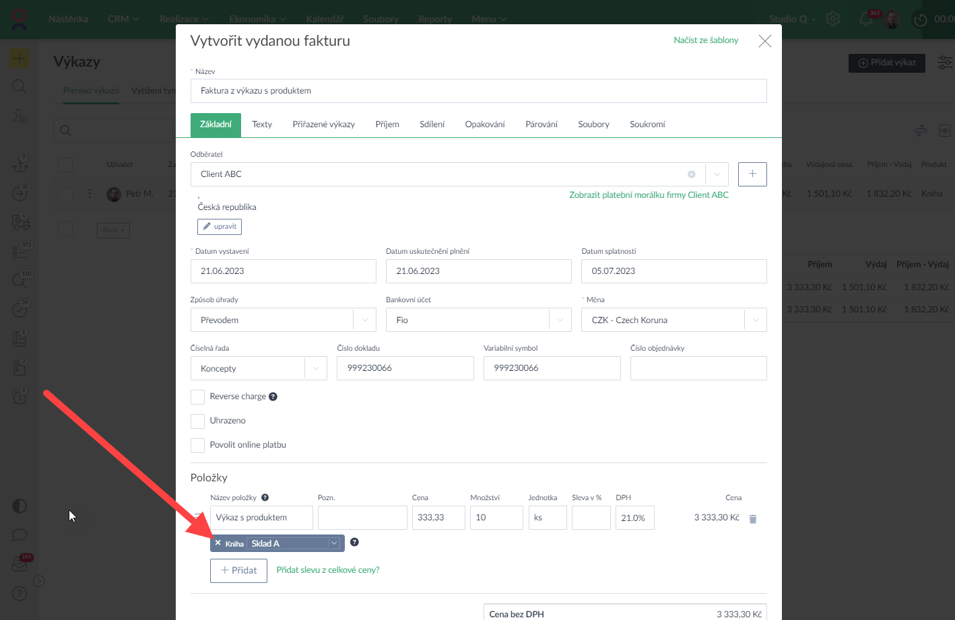Viewport: 955px width, 620px height.
Task: Tick the Povolit online platbu checkbox
Action: point(197,445)
